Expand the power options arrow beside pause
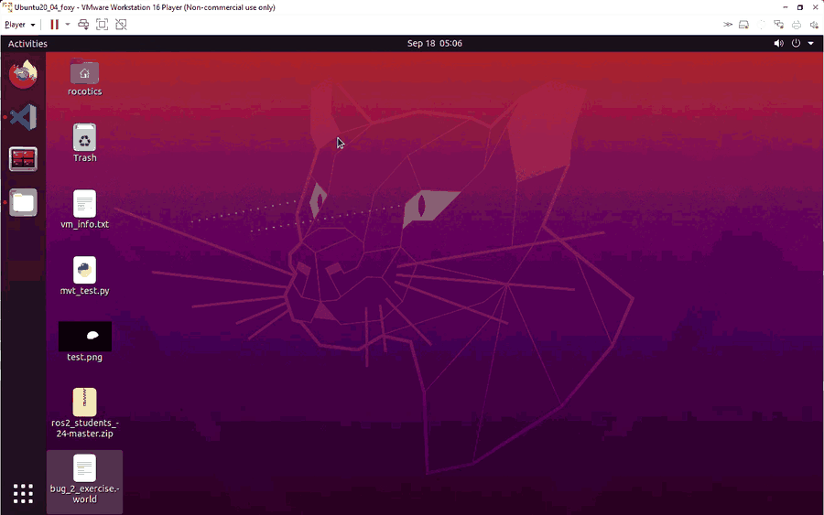824x515 pixels. tap(67, 25)
